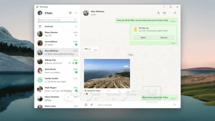Viewport: 215px width, 121px height.
Task: Click the attach paperclip icon
Action: click(x=92, y=105)
